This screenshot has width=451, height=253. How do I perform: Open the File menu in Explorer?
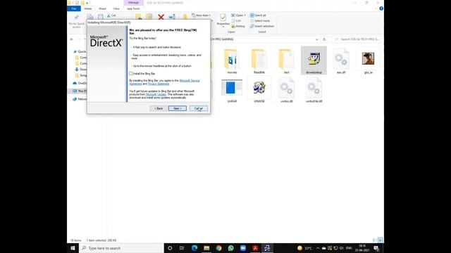74,8
